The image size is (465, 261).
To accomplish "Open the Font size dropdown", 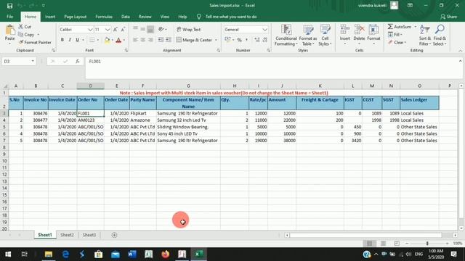I will [x=108, y=30].
